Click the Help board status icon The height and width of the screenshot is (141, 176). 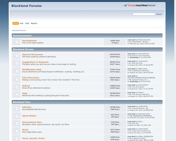16,94
